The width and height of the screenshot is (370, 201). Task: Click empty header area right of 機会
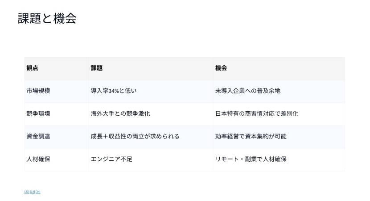click(x=285, y=68)
